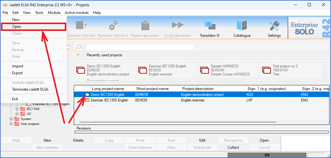Select the Exercise IEC1355 English recent tile

click(x=167, y=70)
